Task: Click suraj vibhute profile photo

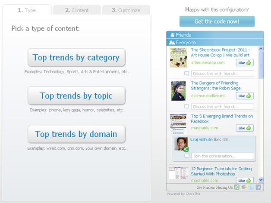Action: point(181,144)
